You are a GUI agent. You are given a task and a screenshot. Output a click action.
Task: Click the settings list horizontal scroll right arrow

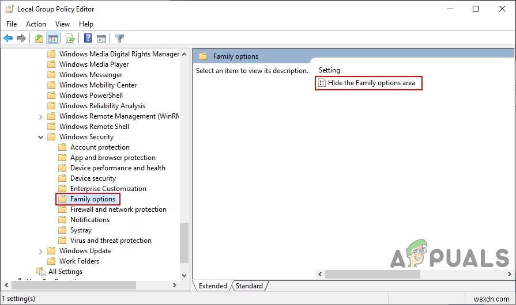point(510,274)
